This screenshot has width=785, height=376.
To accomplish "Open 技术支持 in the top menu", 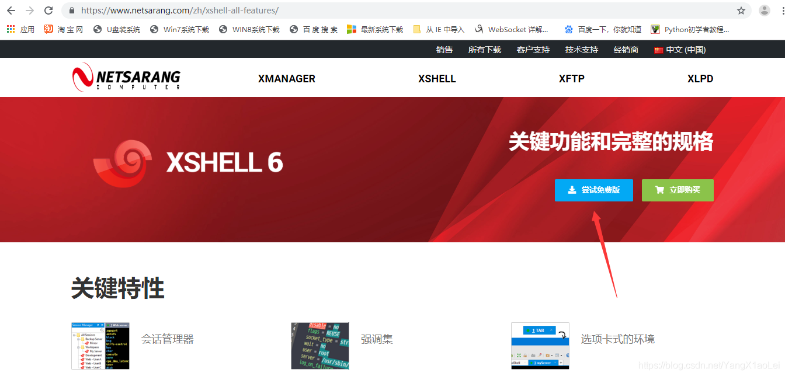I will pyautogui.click(x=582, y=50).
